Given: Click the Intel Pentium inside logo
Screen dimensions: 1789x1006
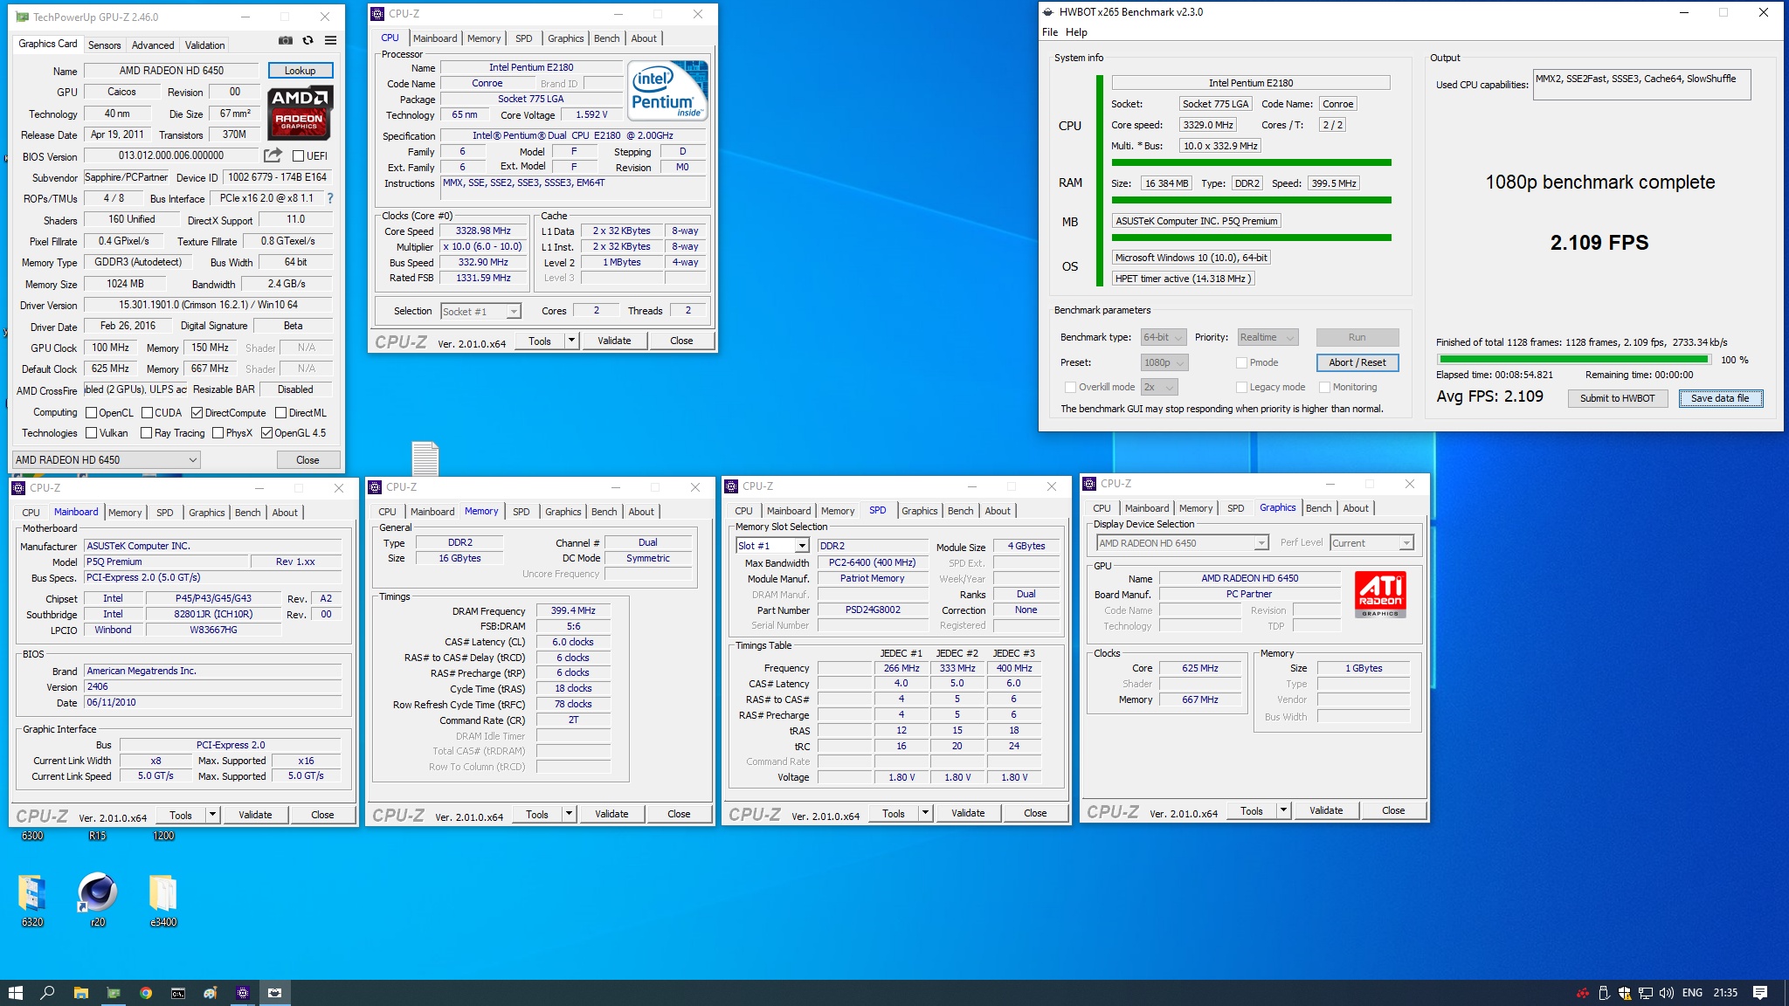Looking at the screenshot, I should (667, 91).
